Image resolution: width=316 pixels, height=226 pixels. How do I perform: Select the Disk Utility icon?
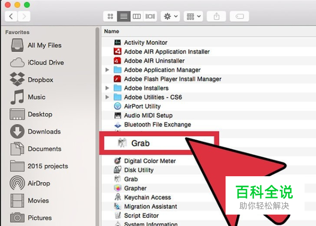click(117, 170)
